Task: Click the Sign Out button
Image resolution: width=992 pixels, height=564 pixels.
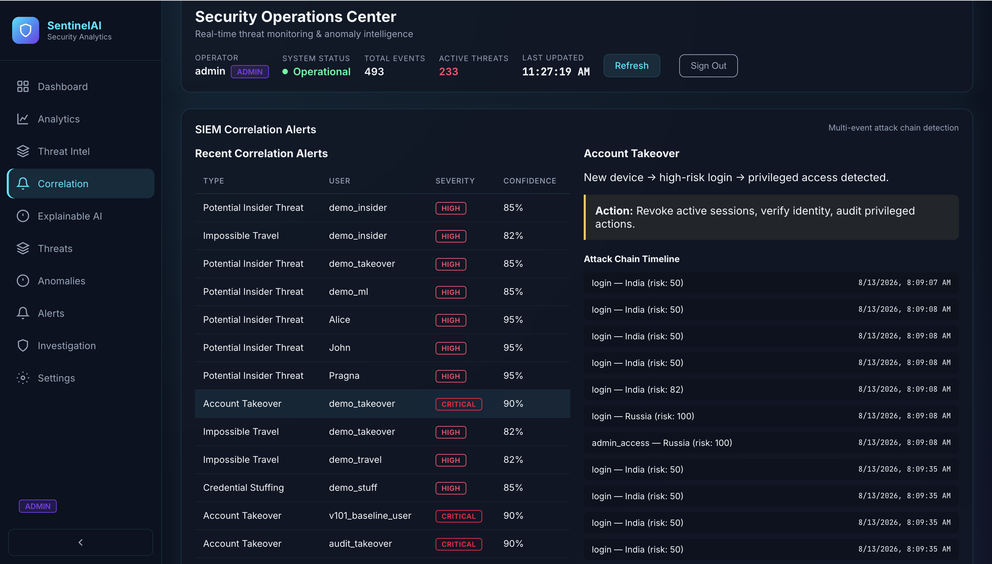Action: click(x=708, y=65)
